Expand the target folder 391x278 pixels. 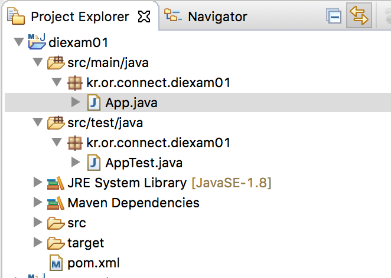(38, 242)
